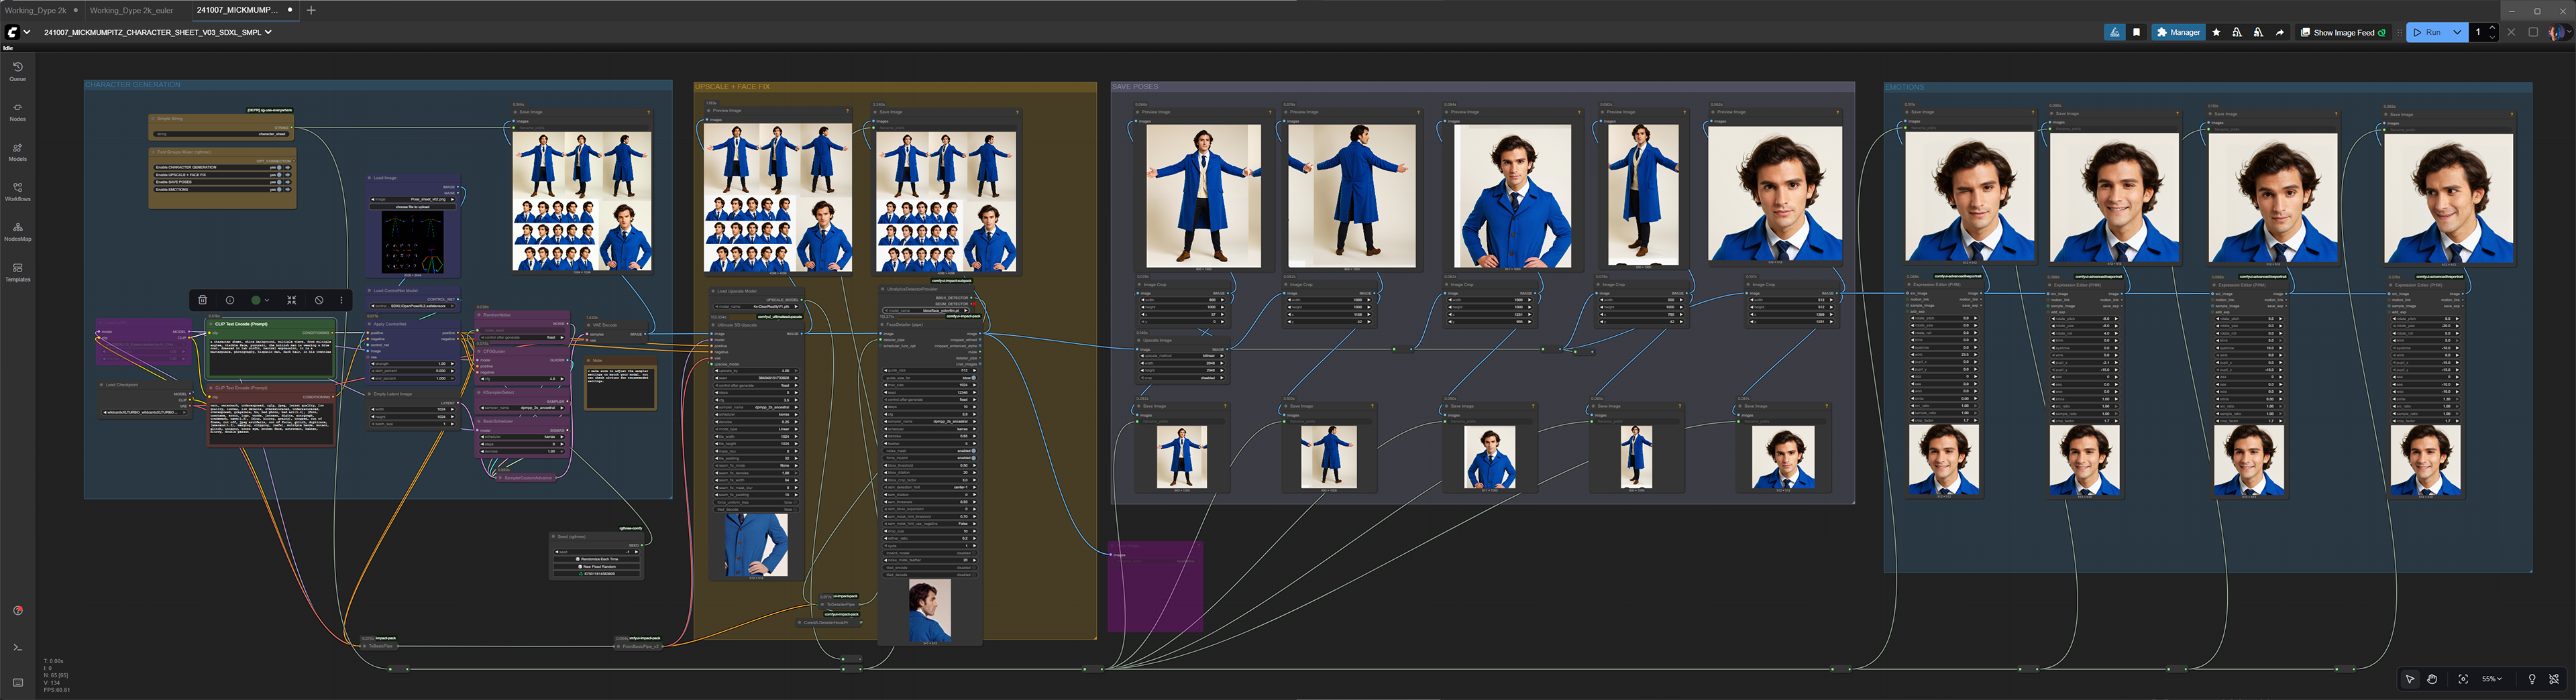Click the Run button
This screenshot has width=2576, height=700.
2427,32
